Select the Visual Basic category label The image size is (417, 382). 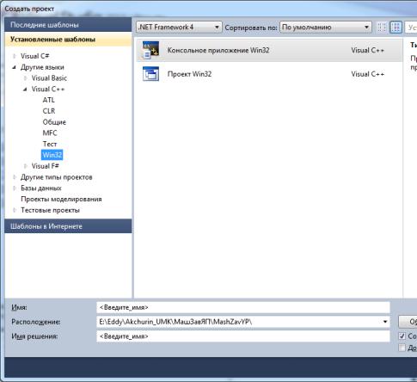click(49, 78)
